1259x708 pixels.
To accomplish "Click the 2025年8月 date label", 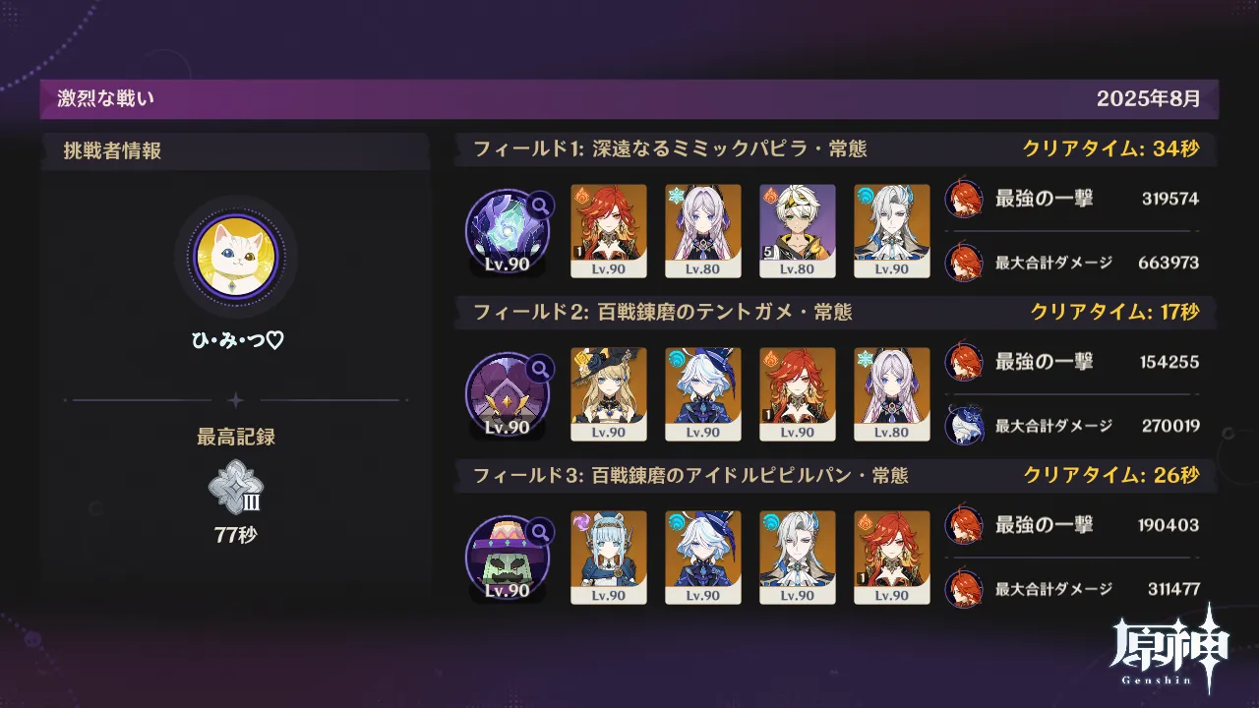I will pos(1149,98).
